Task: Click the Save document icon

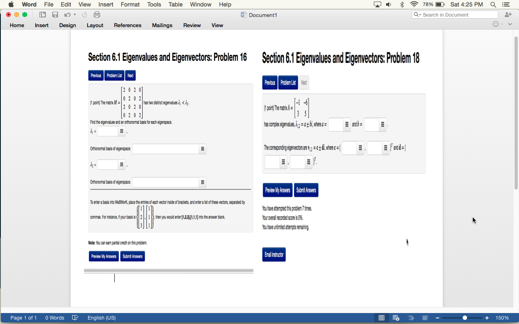Action: pos(55,15)
